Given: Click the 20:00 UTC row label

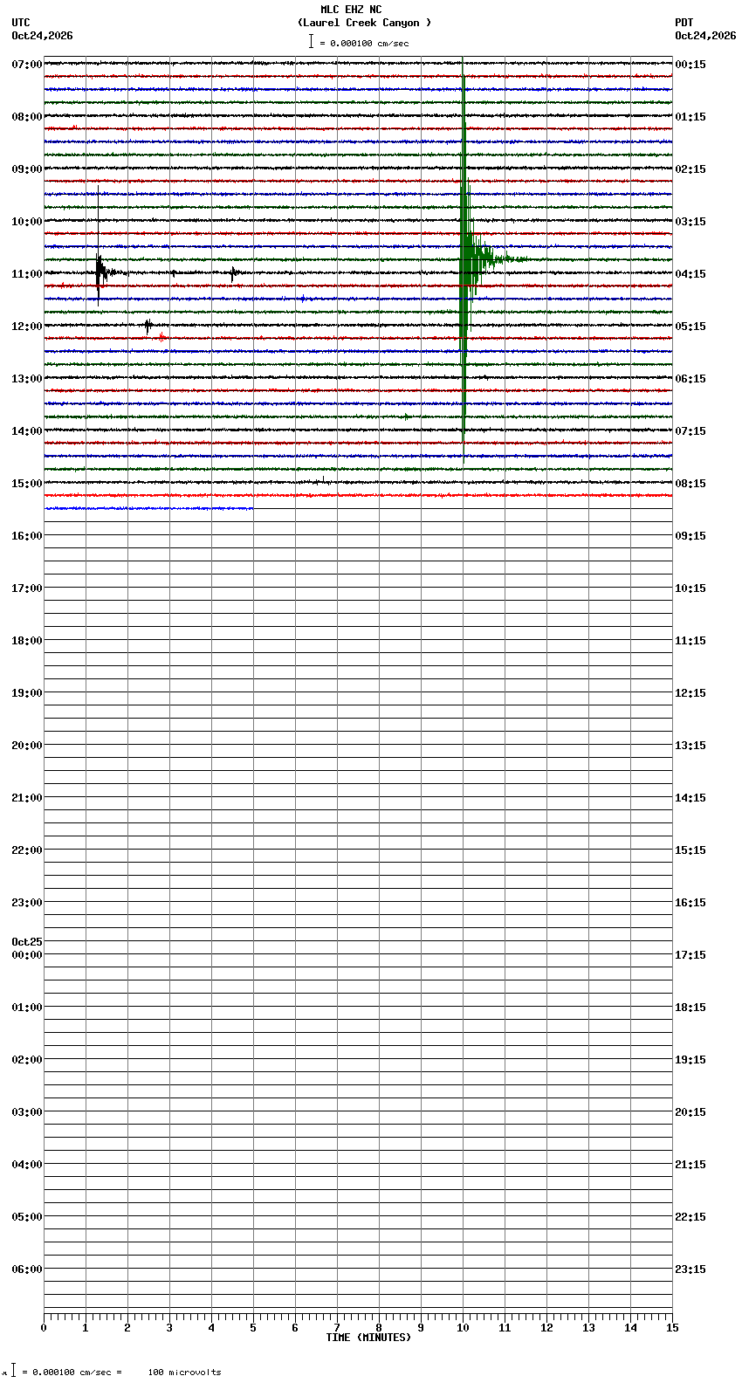Looking at the screenshot, I should click(x=27, y=746).
